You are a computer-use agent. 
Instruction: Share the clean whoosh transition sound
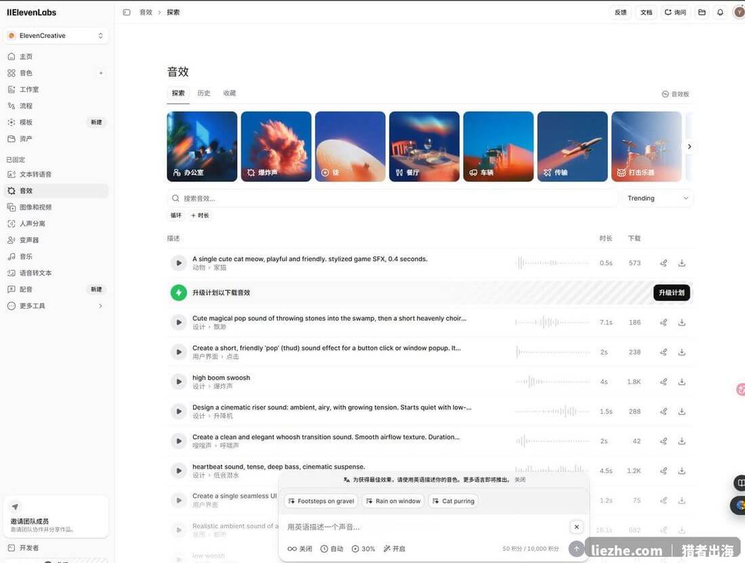coord(664,441)
